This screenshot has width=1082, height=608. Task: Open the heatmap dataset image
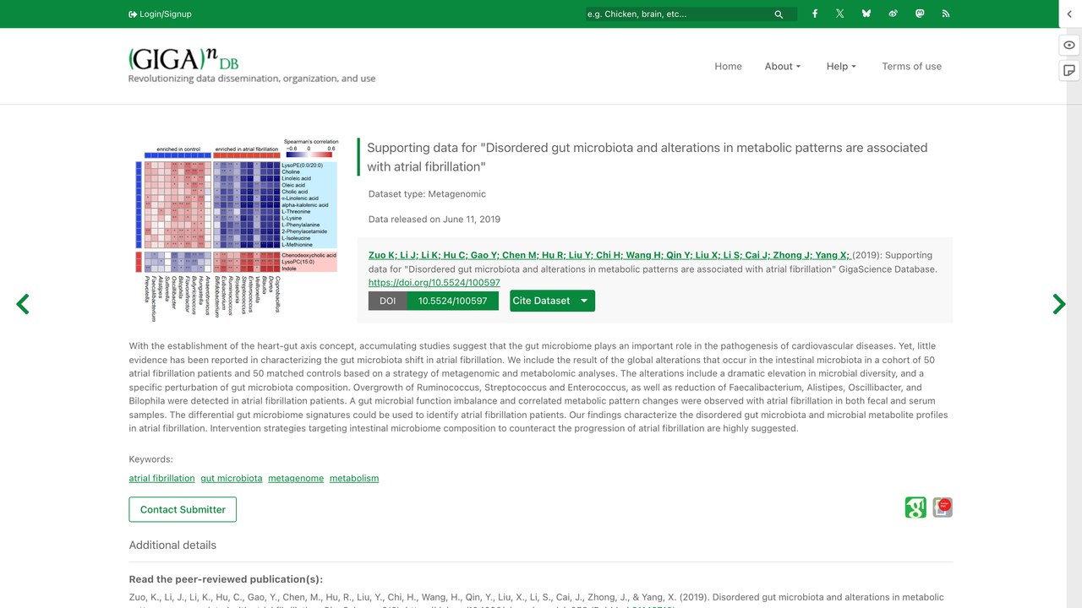tap(236, 231)
